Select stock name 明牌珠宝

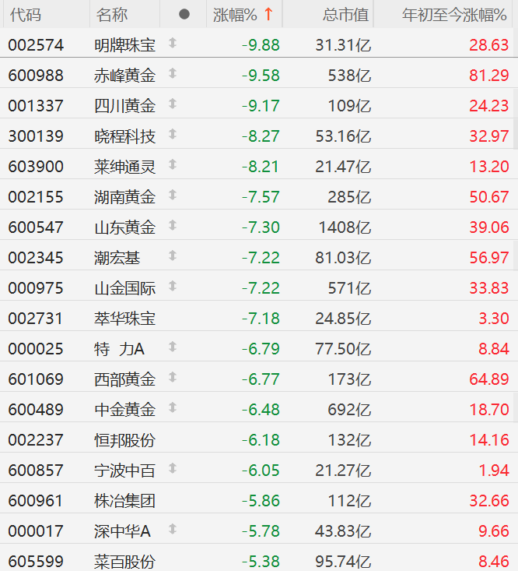coord(124,45)
